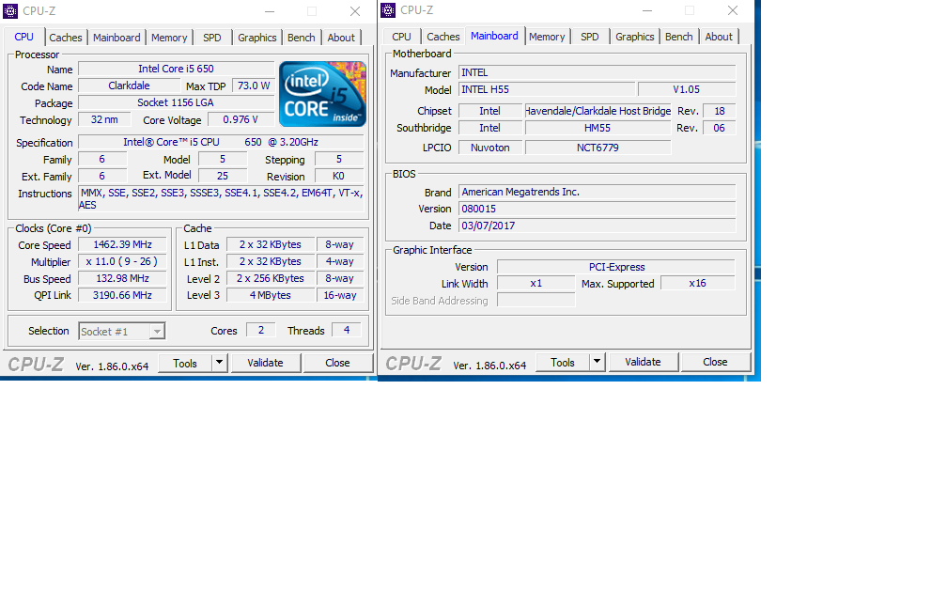Click the x1 link width value
This screenshot has height=592, width=947.
coord(536,284)
